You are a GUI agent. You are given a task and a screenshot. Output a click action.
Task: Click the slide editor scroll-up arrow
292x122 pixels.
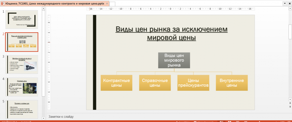290,9
